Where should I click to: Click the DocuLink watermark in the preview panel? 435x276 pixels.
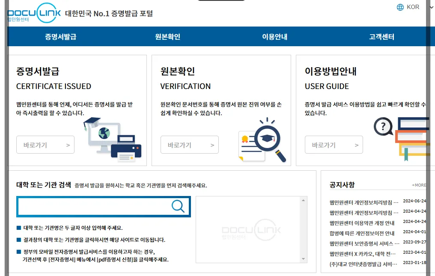coord(250,231)
